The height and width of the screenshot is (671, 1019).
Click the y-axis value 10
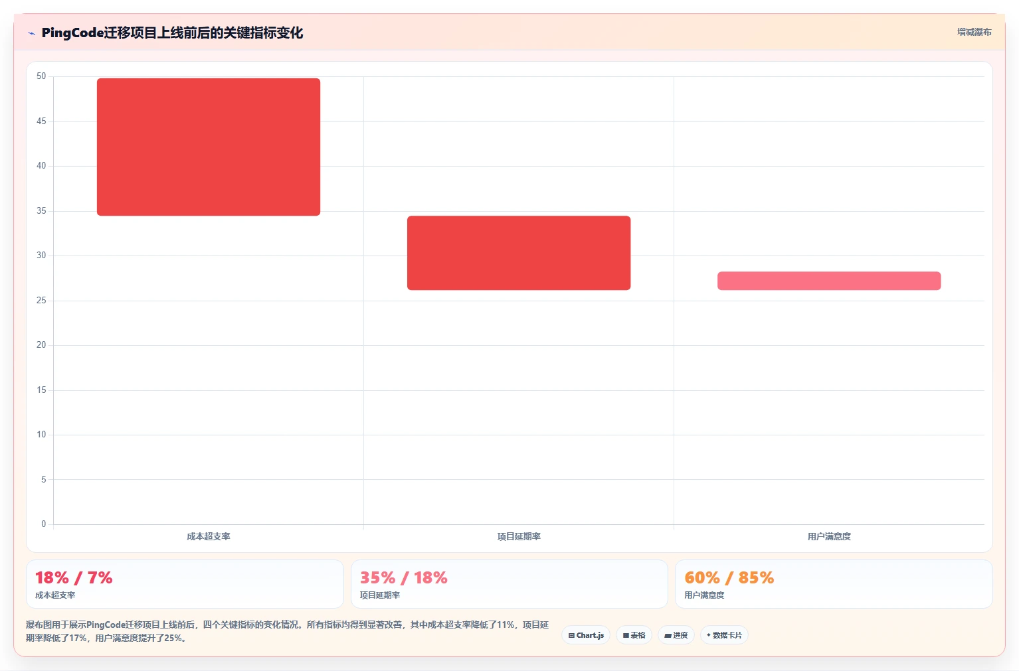click(41, 435)
